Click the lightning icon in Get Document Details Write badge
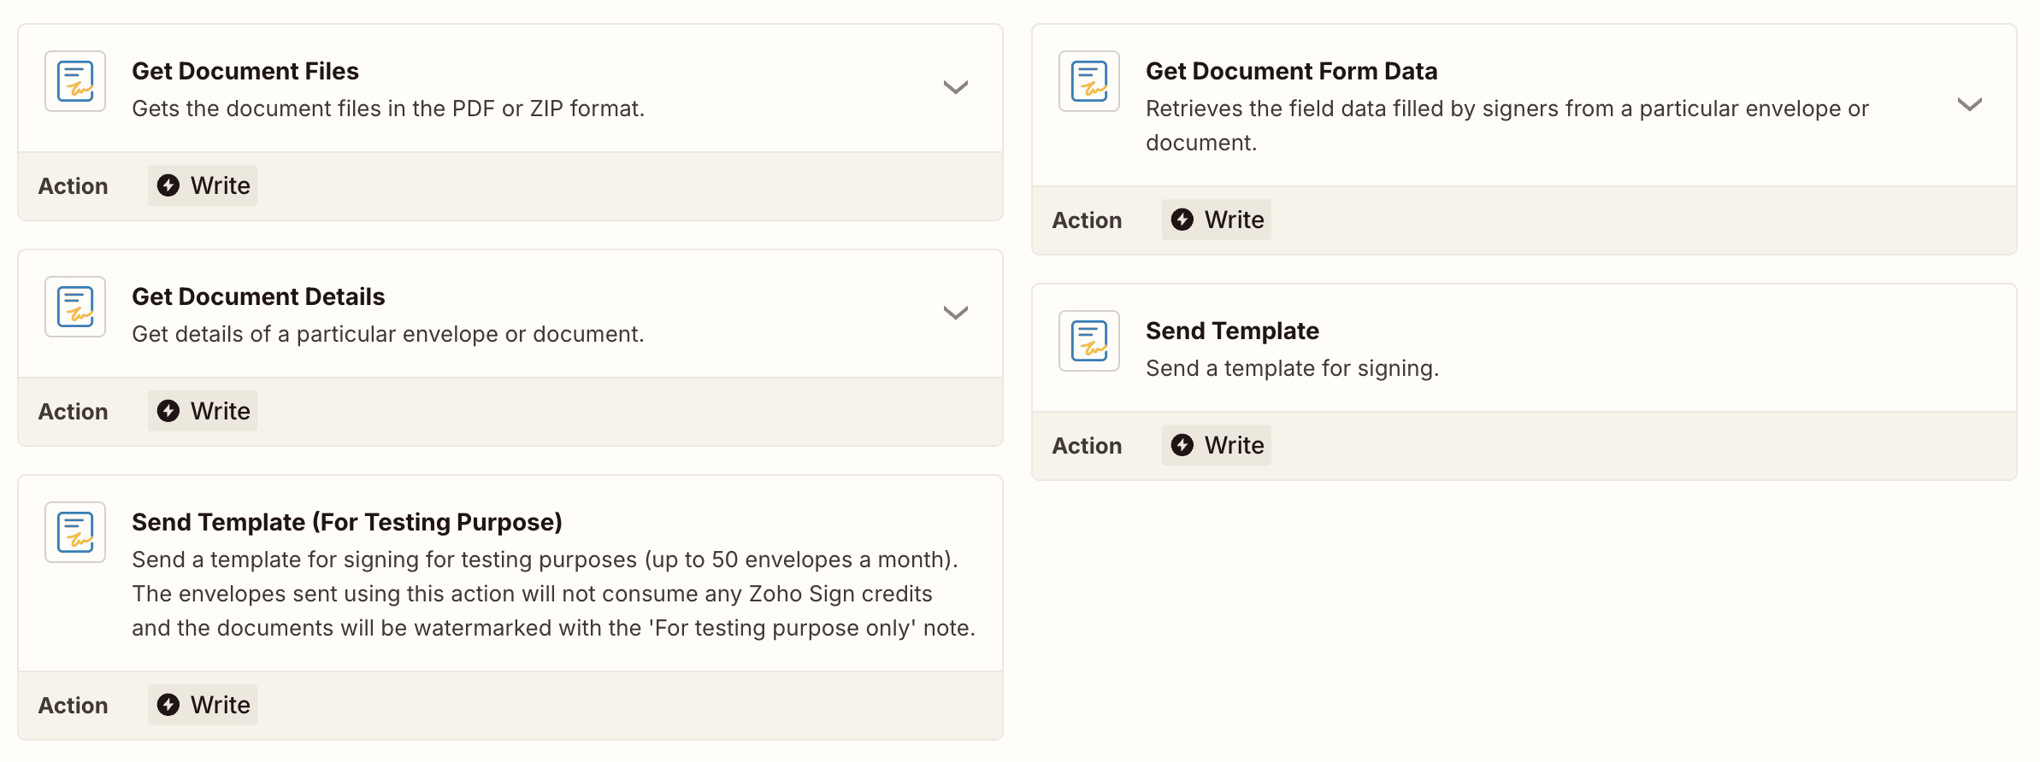 168,411
